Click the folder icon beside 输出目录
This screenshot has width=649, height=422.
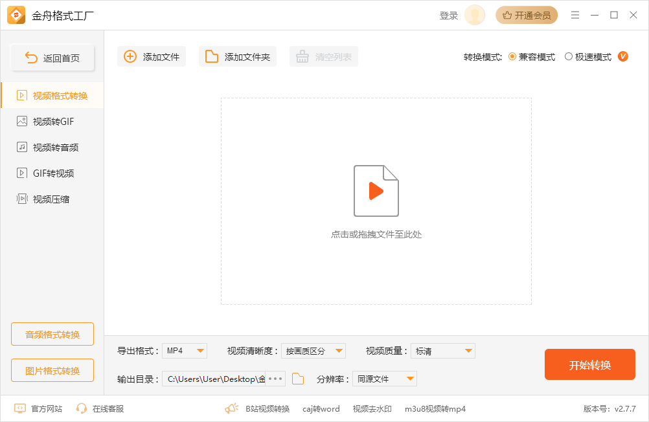297,379
